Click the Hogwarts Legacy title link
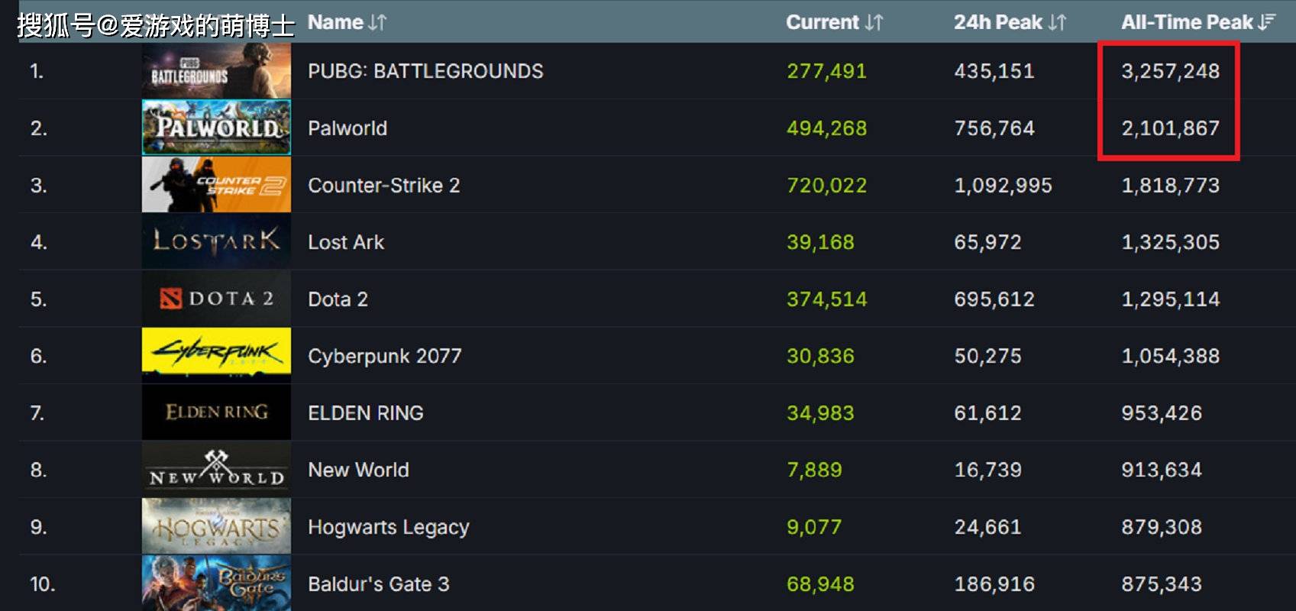1296x611 pixels. click(389, 527)
